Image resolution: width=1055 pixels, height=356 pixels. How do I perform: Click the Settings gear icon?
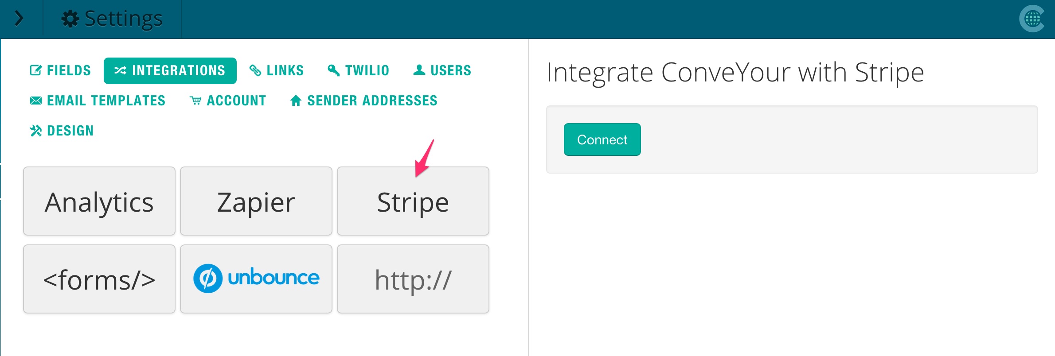coord(70,19)
